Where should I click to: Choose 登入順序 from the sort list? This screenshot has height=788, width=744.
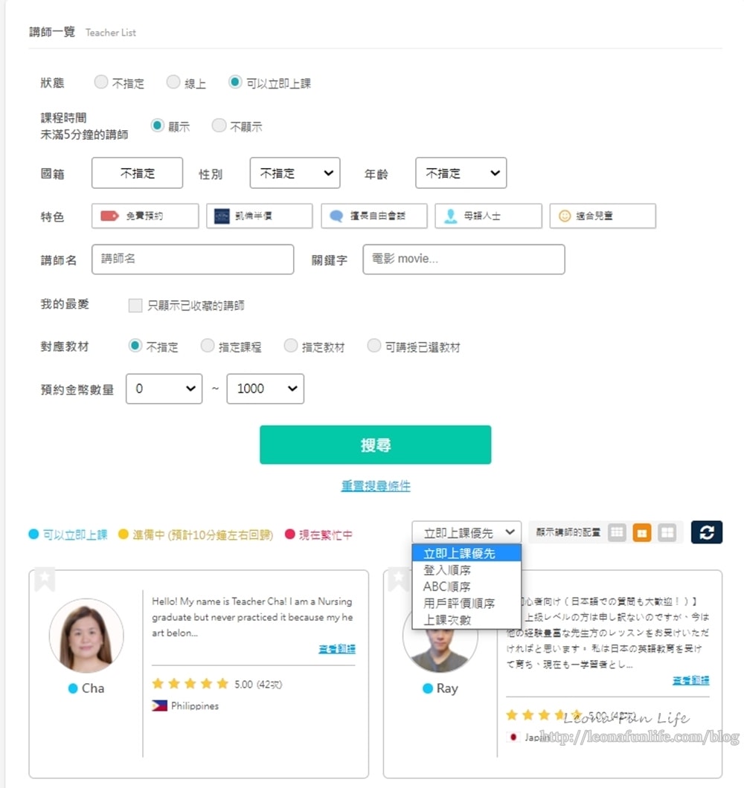point(447,570)
